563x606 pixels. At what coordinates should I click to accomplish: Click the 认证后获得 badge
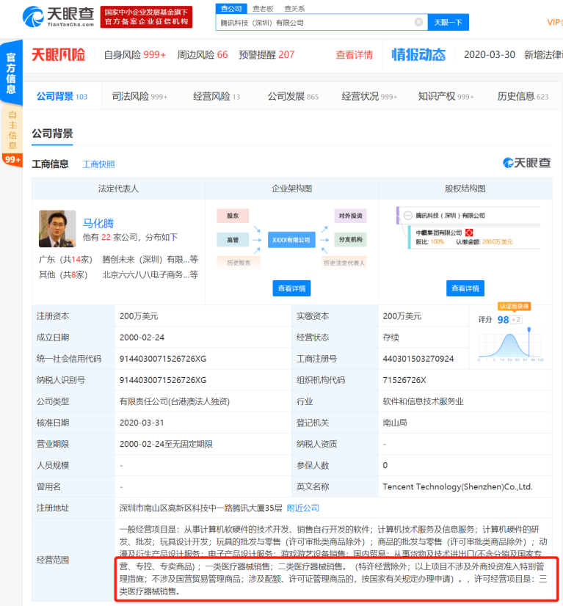[514, 306]
